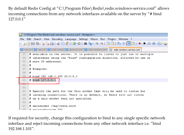Open the Language menu

[71, 39]
